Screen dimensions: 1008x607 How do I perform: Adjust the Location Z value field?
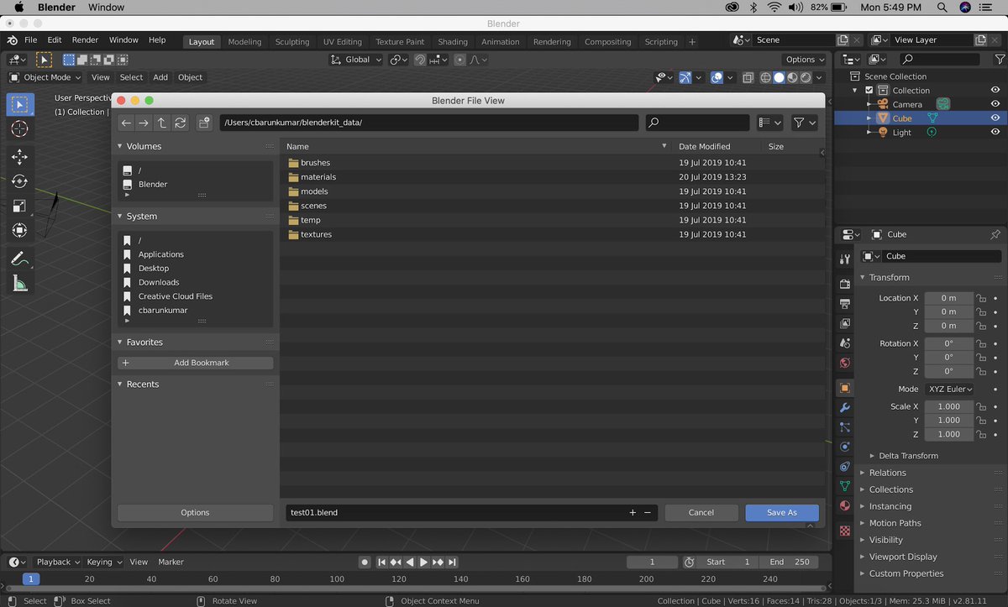(949, 326)
